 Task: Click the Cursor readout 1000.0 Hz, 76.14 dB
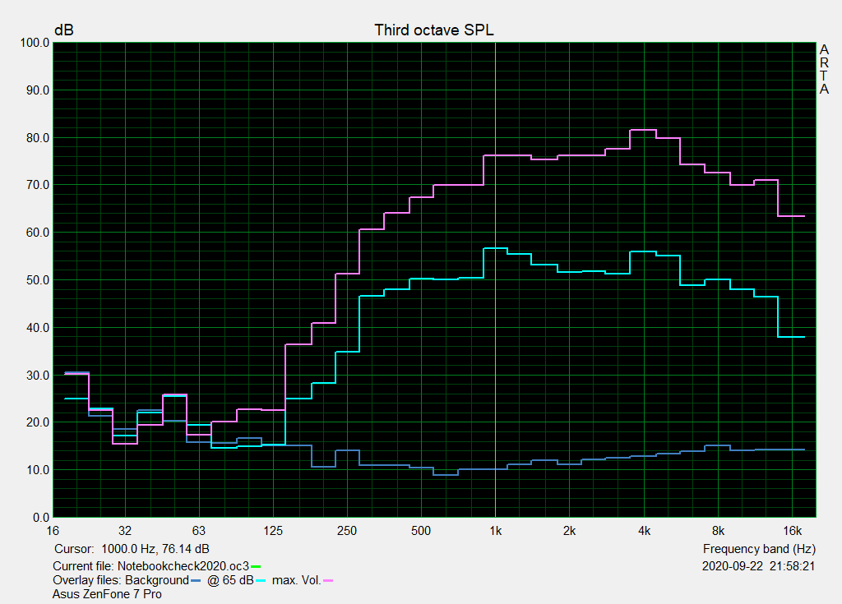(x=132, y=548)
